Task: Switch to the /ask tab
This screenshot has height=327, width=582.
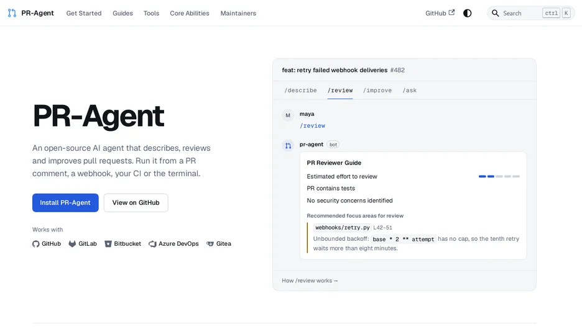Action: [410, 91]
